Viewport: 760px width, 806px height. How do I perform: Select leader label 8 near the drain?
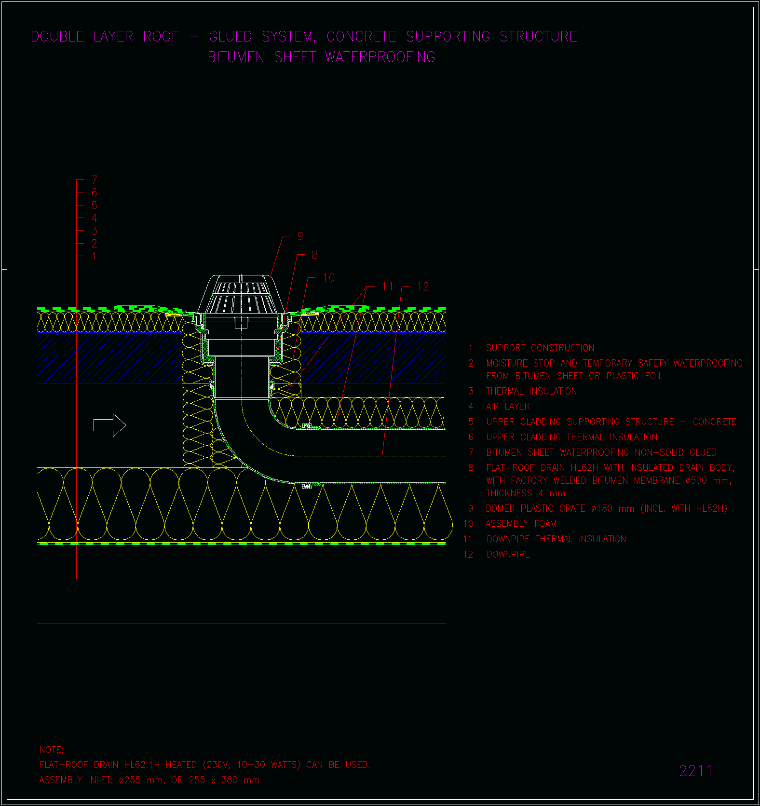314,255
